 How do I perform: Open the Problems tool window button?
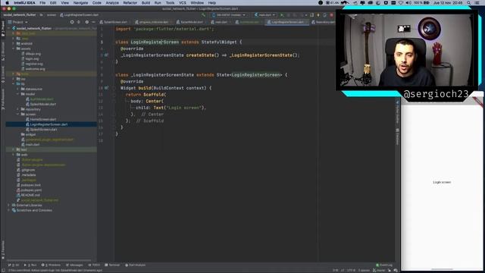coord(51,265)
